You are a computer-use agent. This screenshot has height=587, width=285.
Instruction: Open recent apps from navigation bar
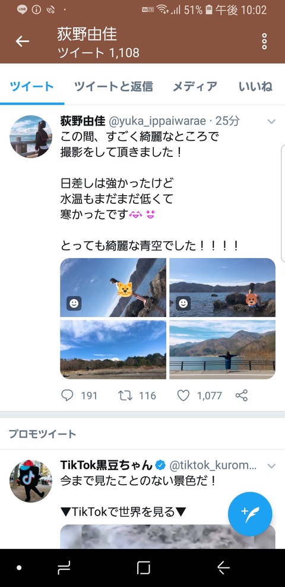tap(64, 568)
